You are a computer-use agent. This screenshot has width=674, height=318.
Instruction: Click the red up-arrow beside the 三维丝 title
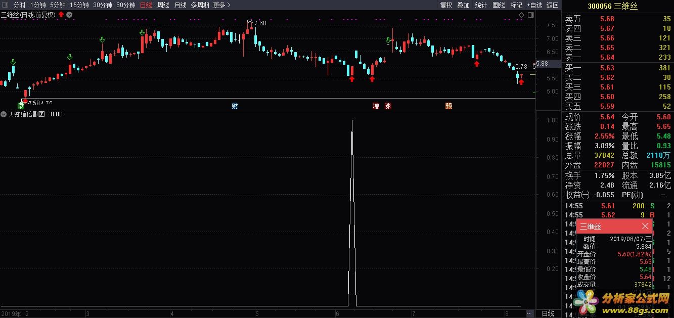tap(61, 14)
